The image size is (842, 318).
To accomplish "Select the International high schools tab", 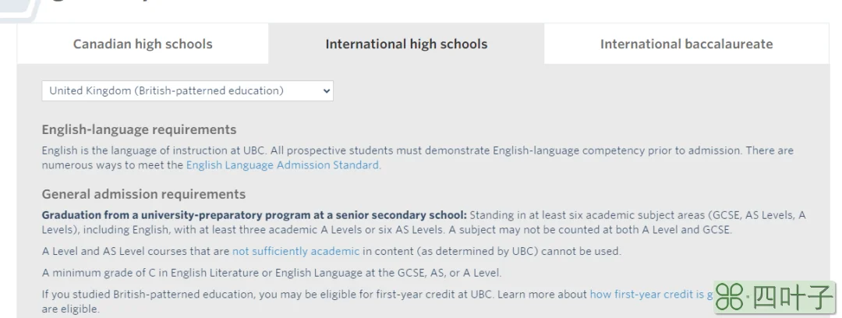I will (406, 44).
